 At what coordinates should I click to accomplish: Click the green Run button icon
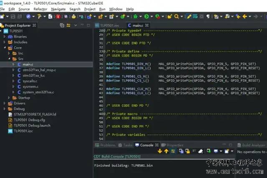[146, 17]
